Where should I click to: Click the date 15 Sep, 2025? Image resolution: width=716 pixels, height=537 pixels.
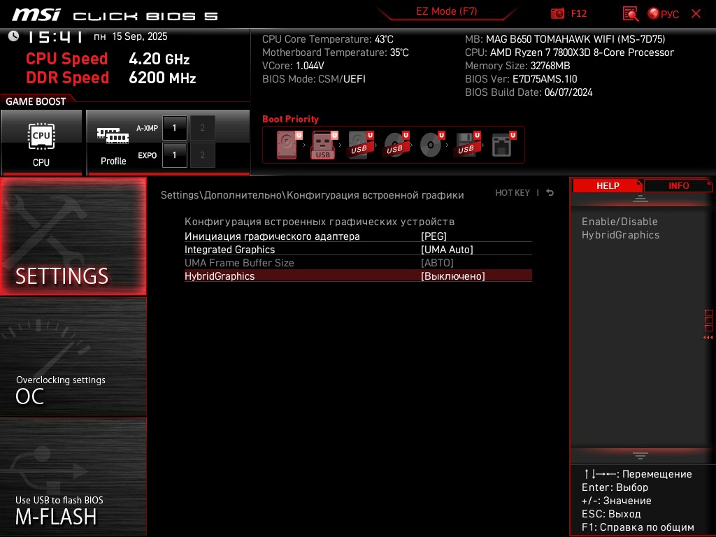(x=140, y=36)
